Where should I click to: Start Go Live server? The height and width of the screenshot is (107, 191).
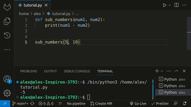[x=138, y=104]
